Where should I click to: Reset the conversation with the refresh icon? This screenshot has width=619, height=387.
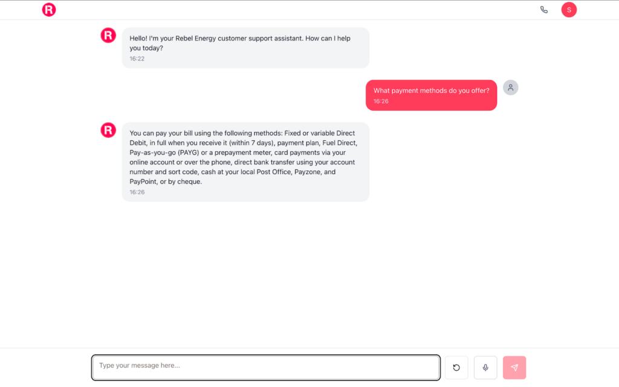click(x=456, y=368)
